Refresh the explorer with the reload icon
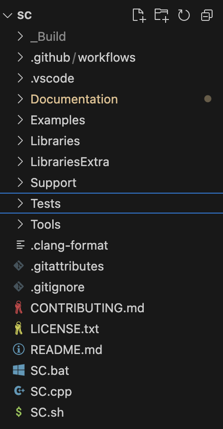 tap(184, 15)
